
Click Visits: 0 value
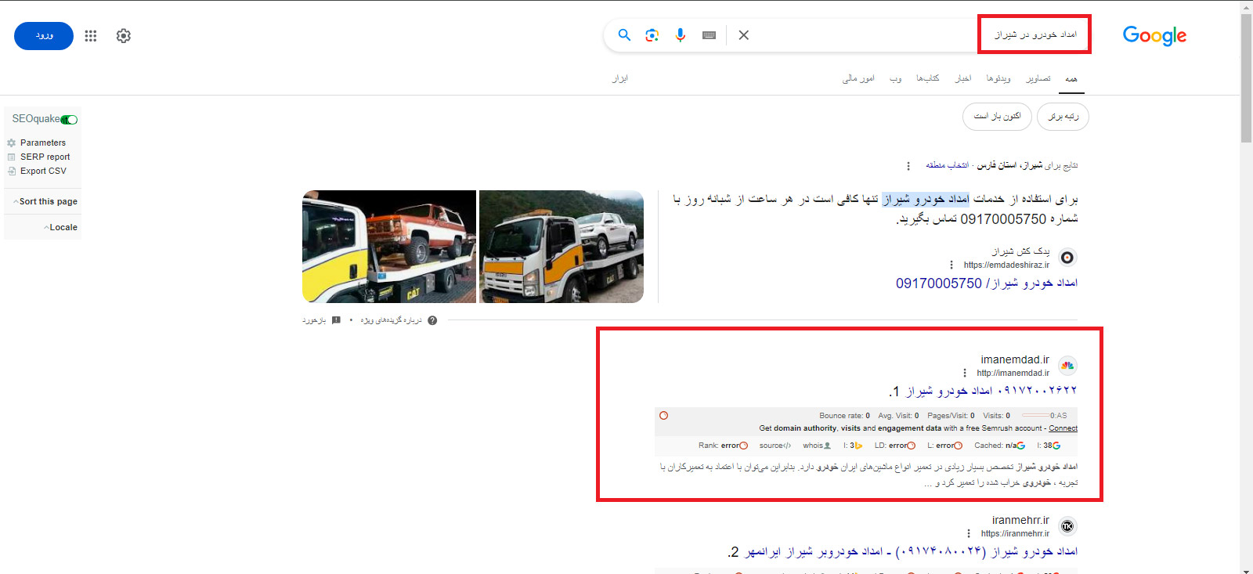click(996, 416)
